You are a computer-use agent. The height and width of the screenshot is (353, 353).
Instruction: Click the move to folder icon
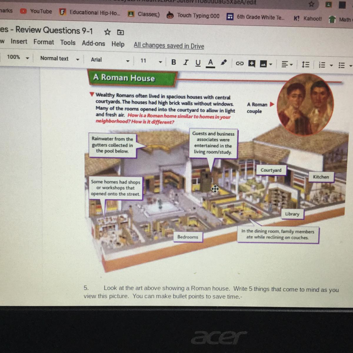click(121, 32)
